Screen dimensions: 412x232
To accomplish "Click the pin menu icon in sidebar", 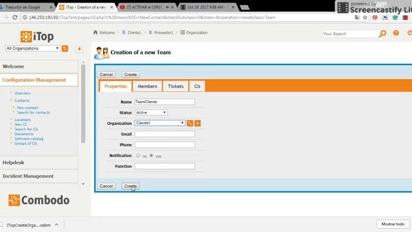I will [x=79, y=49].
